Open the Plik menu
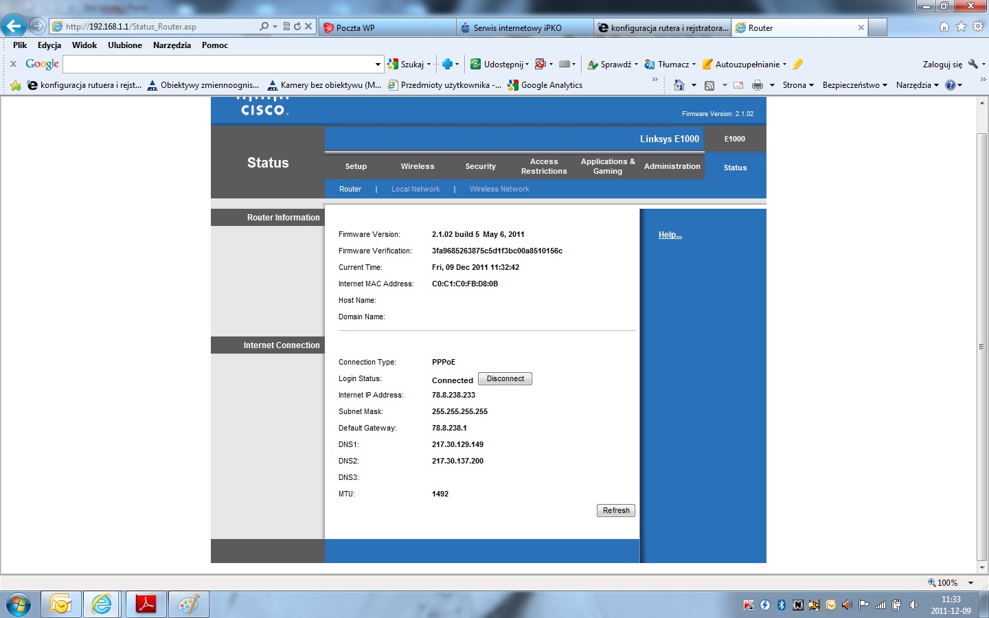989x618 pixels. tap(20, 45)
